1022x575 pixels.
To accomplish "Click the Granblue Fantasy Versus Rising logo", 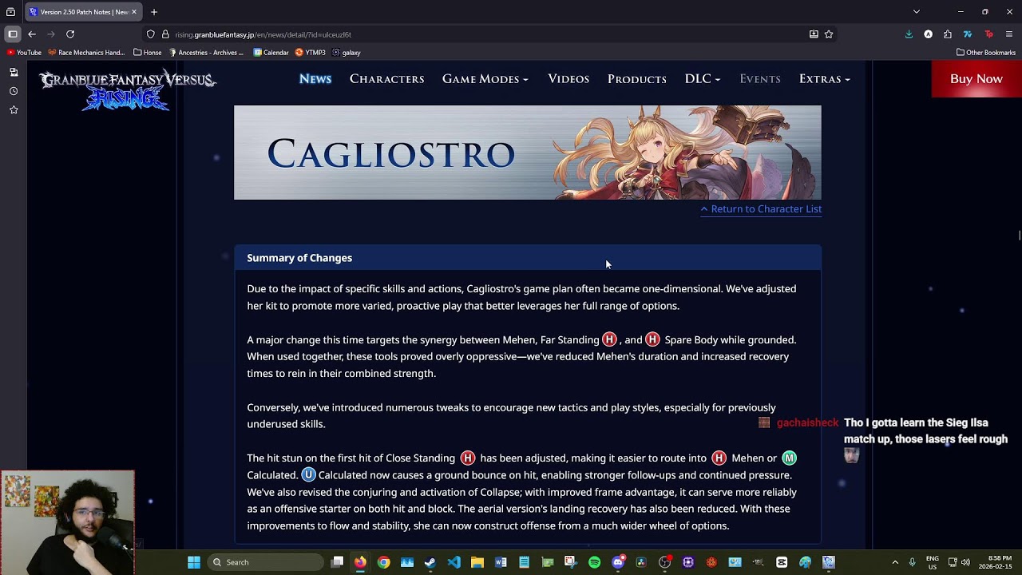I will point(128,89).
